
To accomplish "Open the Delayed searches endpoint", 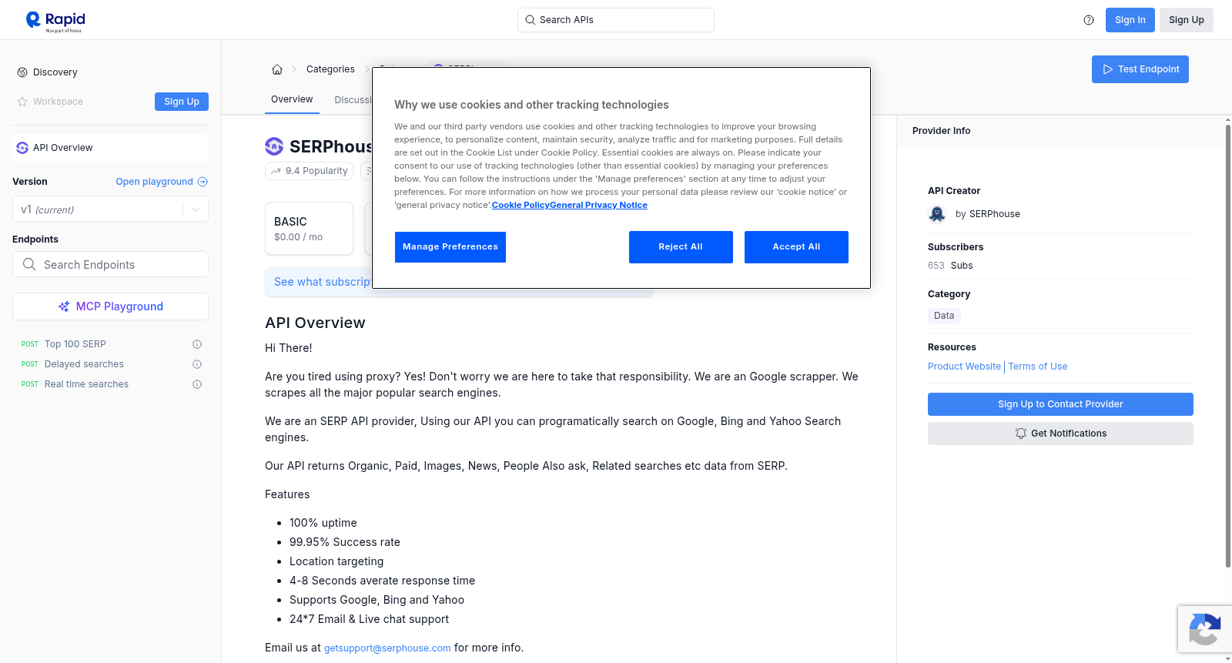I will (84, 364).
